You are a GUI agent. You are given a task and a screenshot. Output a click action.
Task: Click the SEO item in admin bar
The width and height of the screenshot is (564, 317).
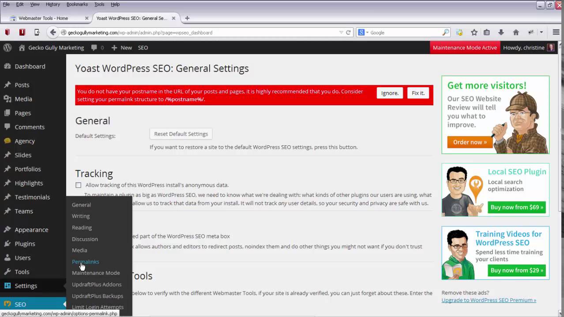point(143,48)
